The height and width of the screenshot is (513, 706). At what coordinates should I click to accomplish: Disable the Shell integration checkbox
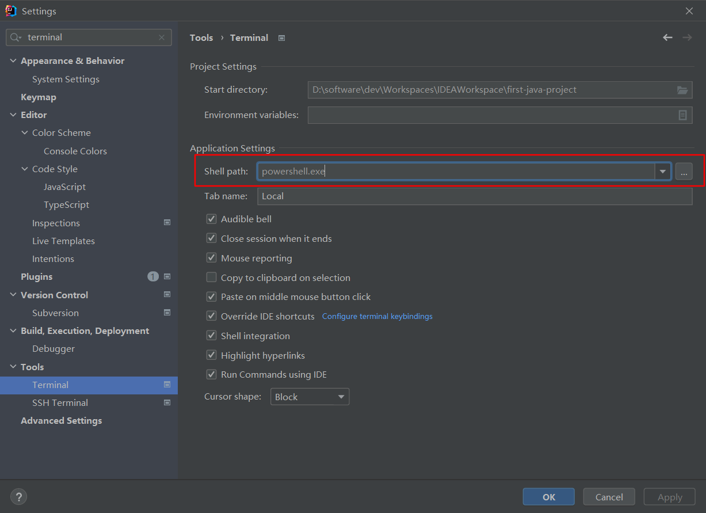pos(211,336)
